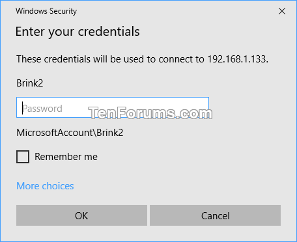
Task: Click the Brink2 username label
Action: (x=30, y=83)
